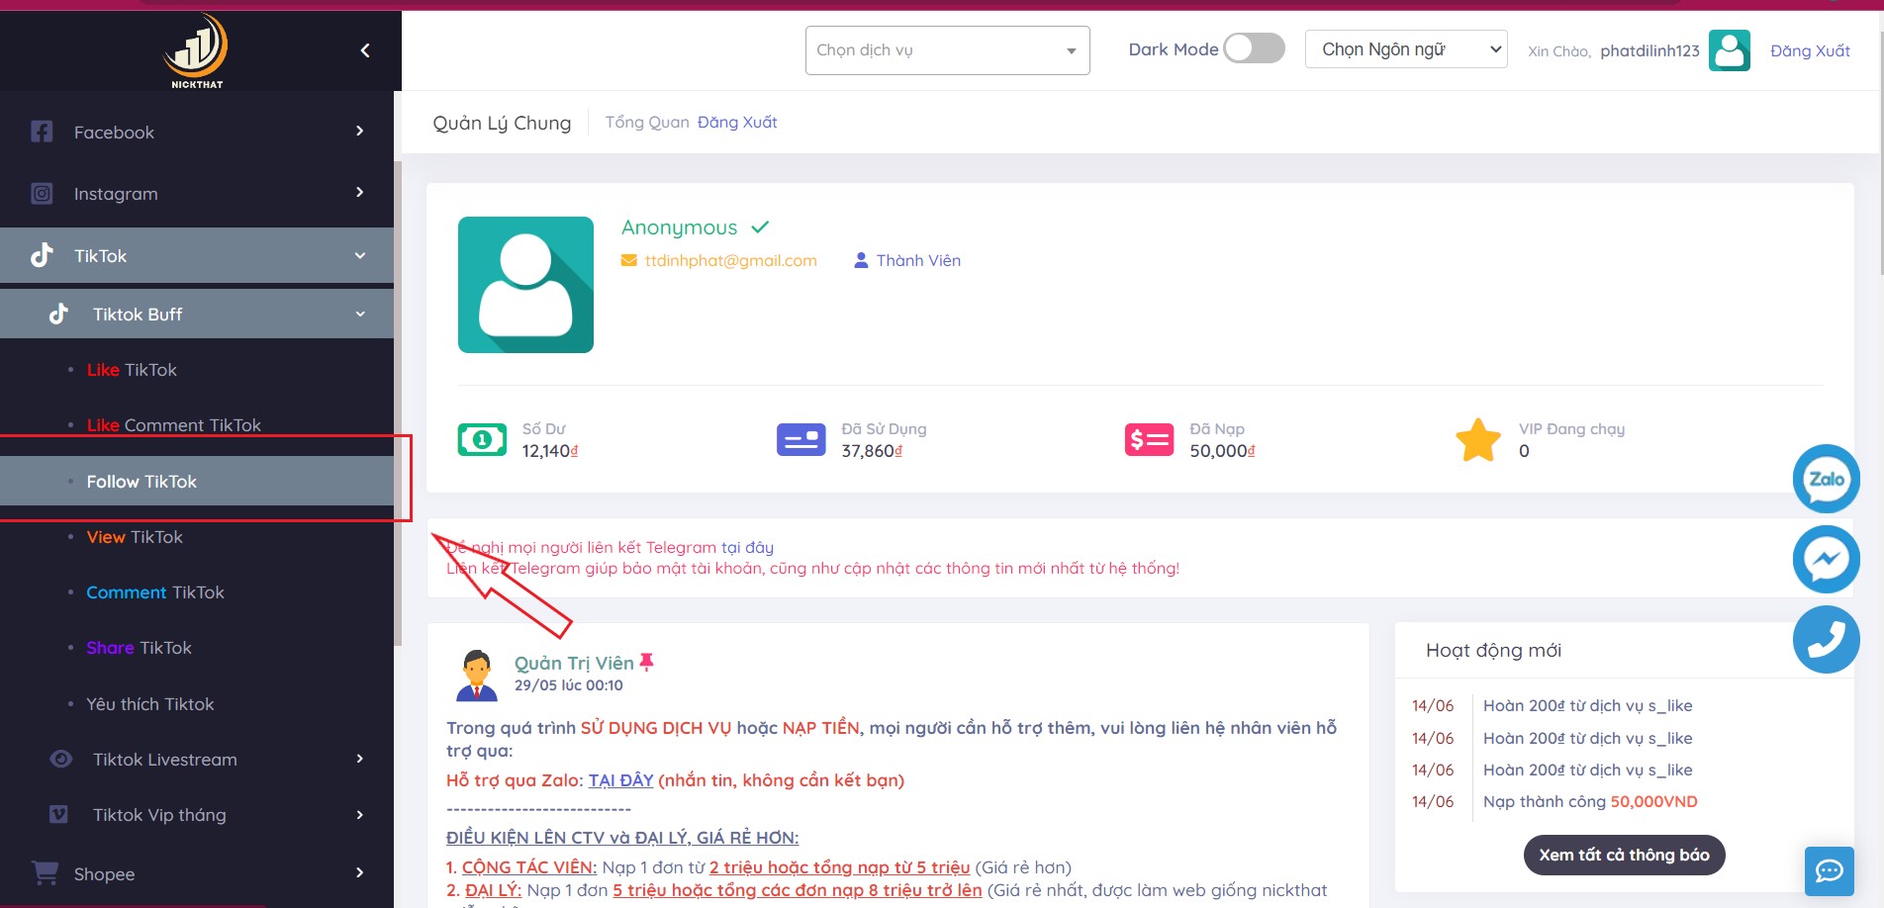Viewport: 1884px width, 908px height.
Task: Expand the Tiktok Vip tháng submenu
Action: pyautogui.click(x=360, y=815)
